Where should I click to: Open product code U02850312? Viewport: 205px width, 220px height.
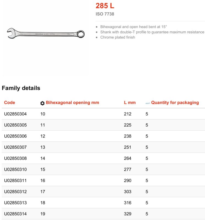(x=15, y=192)
